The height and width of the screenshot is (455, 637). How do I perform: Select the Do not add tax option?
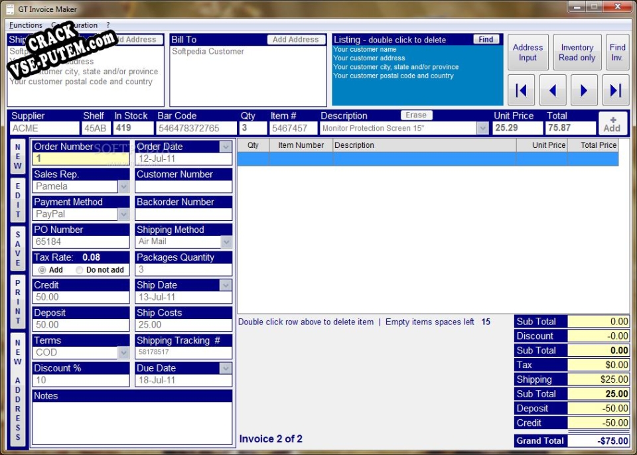78,269
